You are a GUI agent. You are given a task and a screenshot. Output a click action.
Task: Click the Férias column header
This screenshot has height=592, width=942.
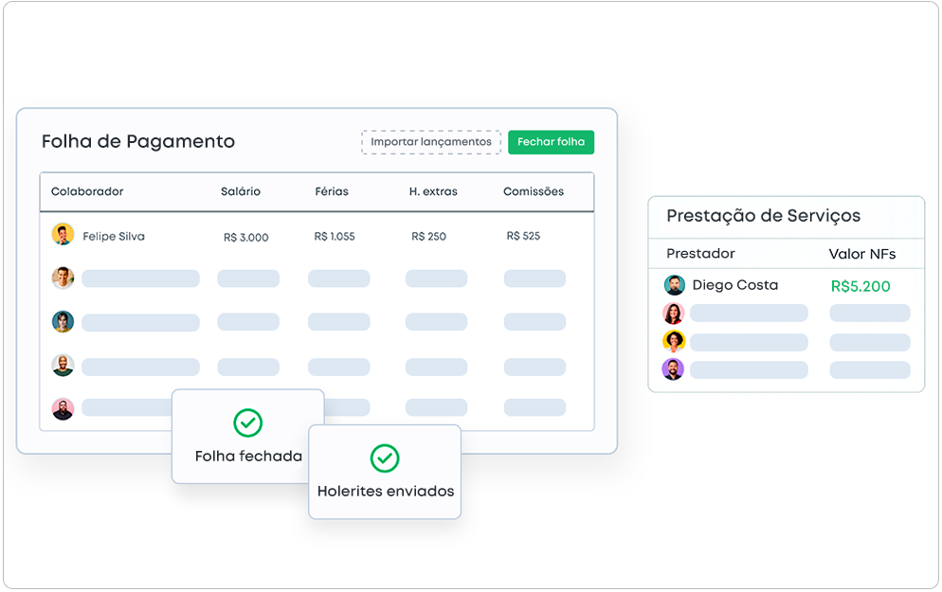[x=332, y=191]
